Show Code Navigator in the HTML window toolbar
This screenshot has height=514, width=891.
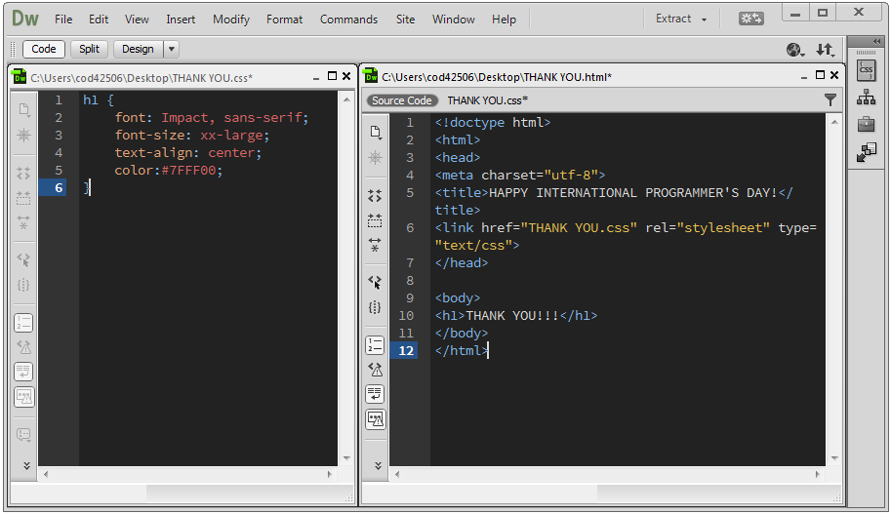click(x=375, y=158)
